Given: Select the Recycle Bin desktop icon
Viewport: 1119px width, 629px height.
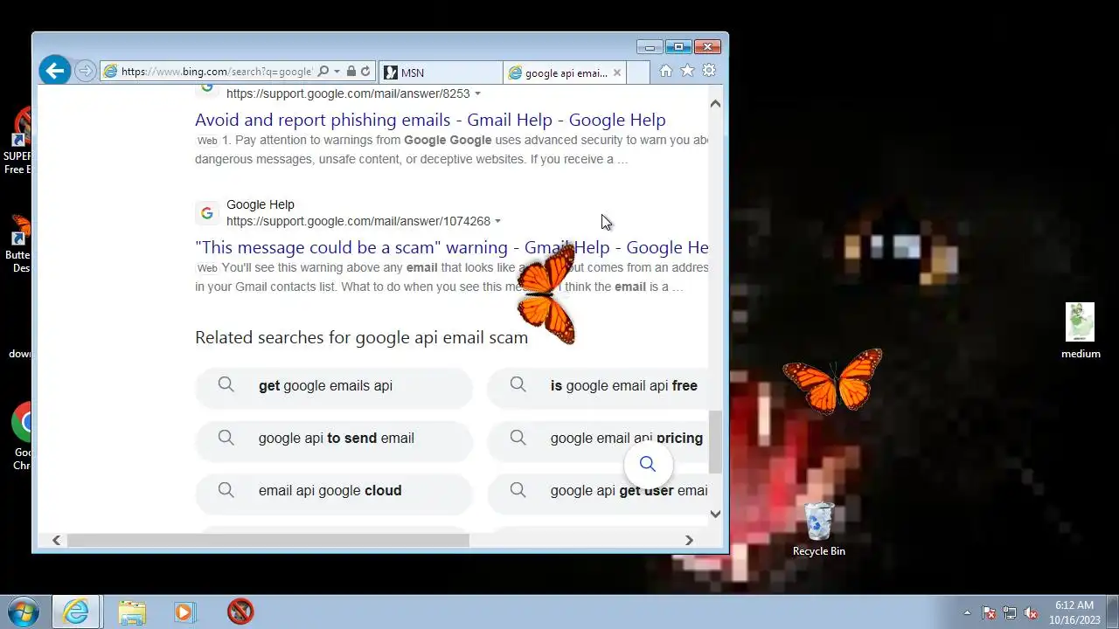Looking at the screenshot, I should click(819, 529).
